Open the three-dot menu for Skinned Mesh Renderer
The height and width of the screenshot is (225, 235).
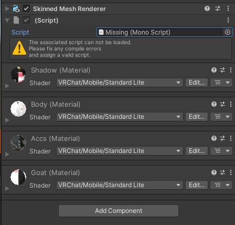click(228, 8)
